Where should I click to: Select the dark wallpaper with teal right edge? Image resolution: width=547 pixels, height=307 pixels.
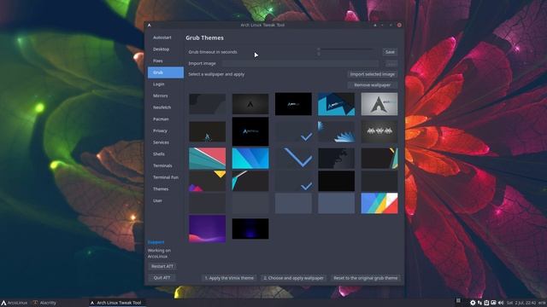point(379,159)
